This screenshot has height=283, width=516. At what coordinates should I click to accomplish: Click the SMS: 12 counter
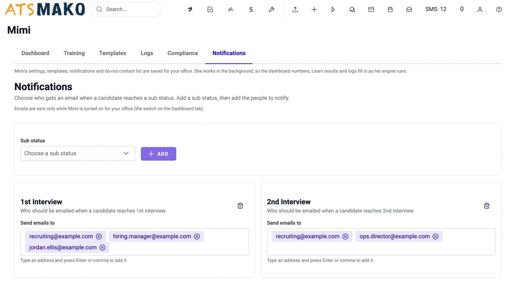(436, 9)
